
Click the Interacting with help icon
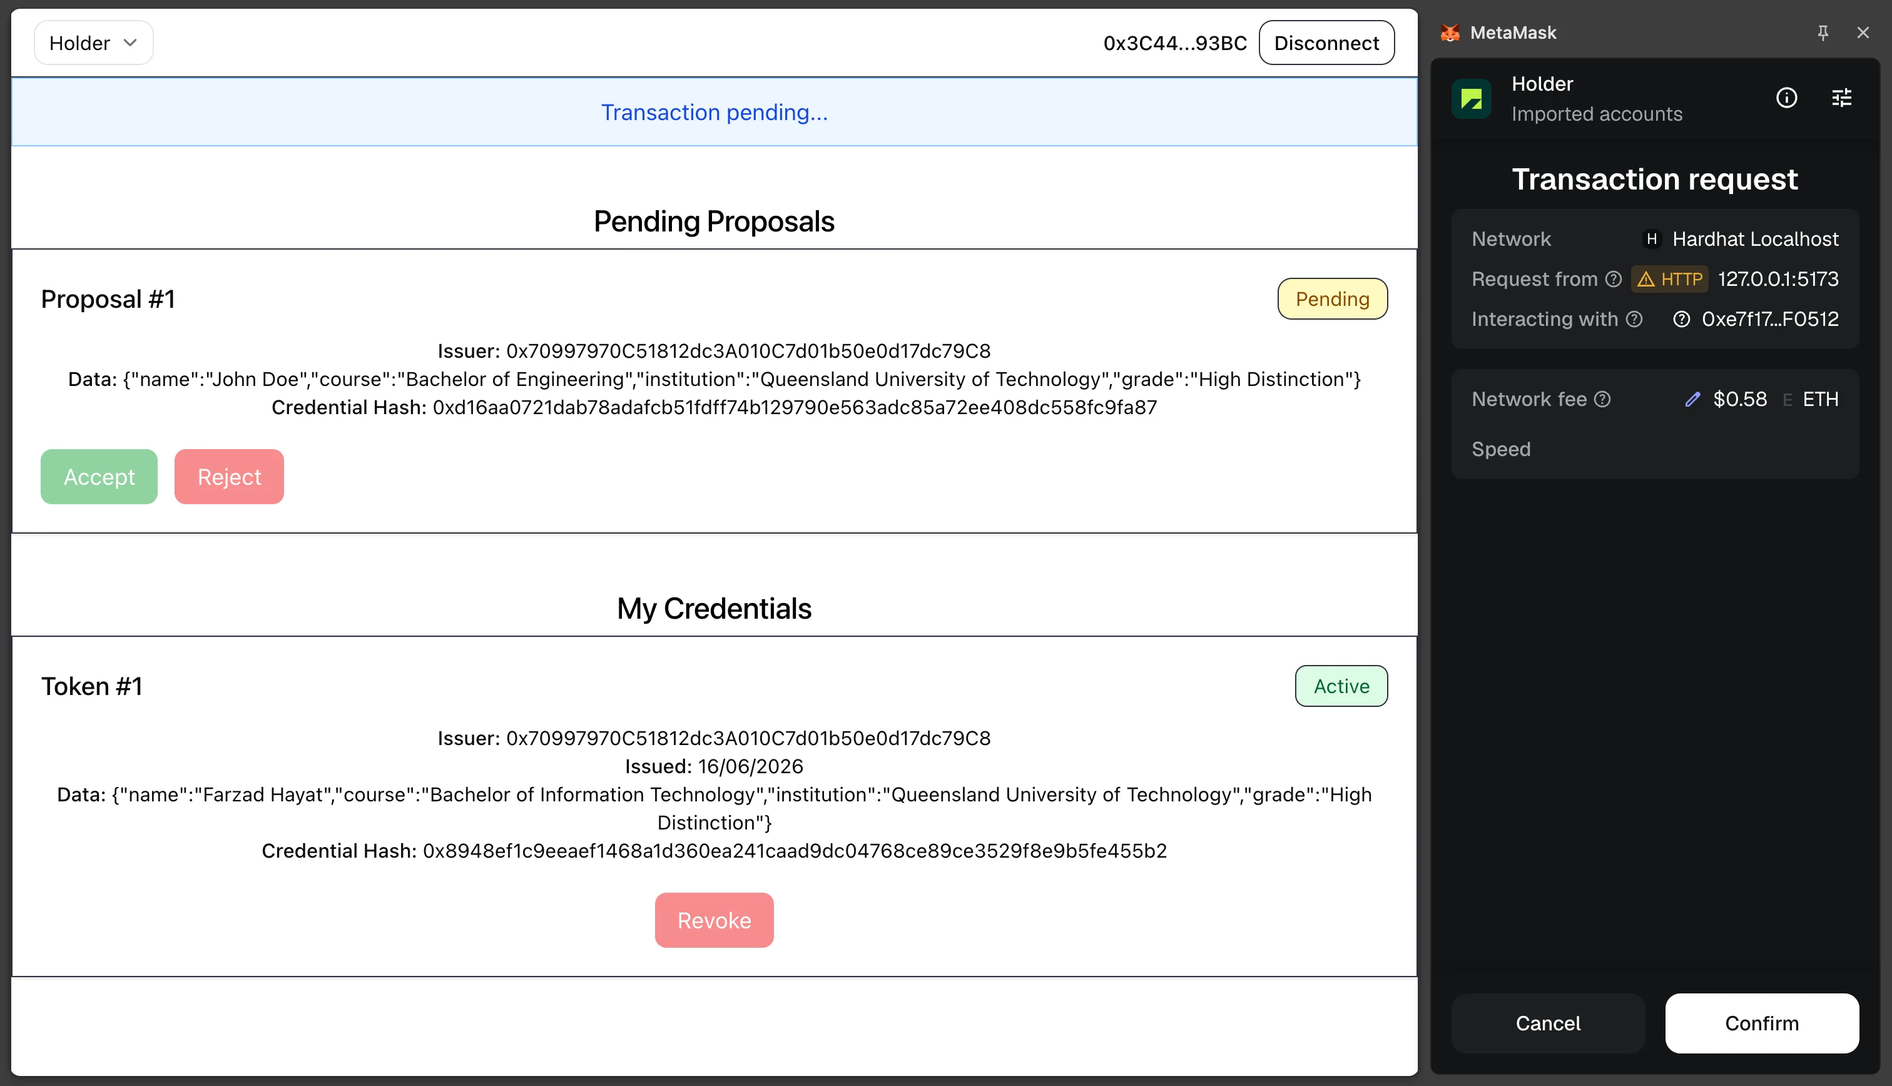click(1635, 319)
